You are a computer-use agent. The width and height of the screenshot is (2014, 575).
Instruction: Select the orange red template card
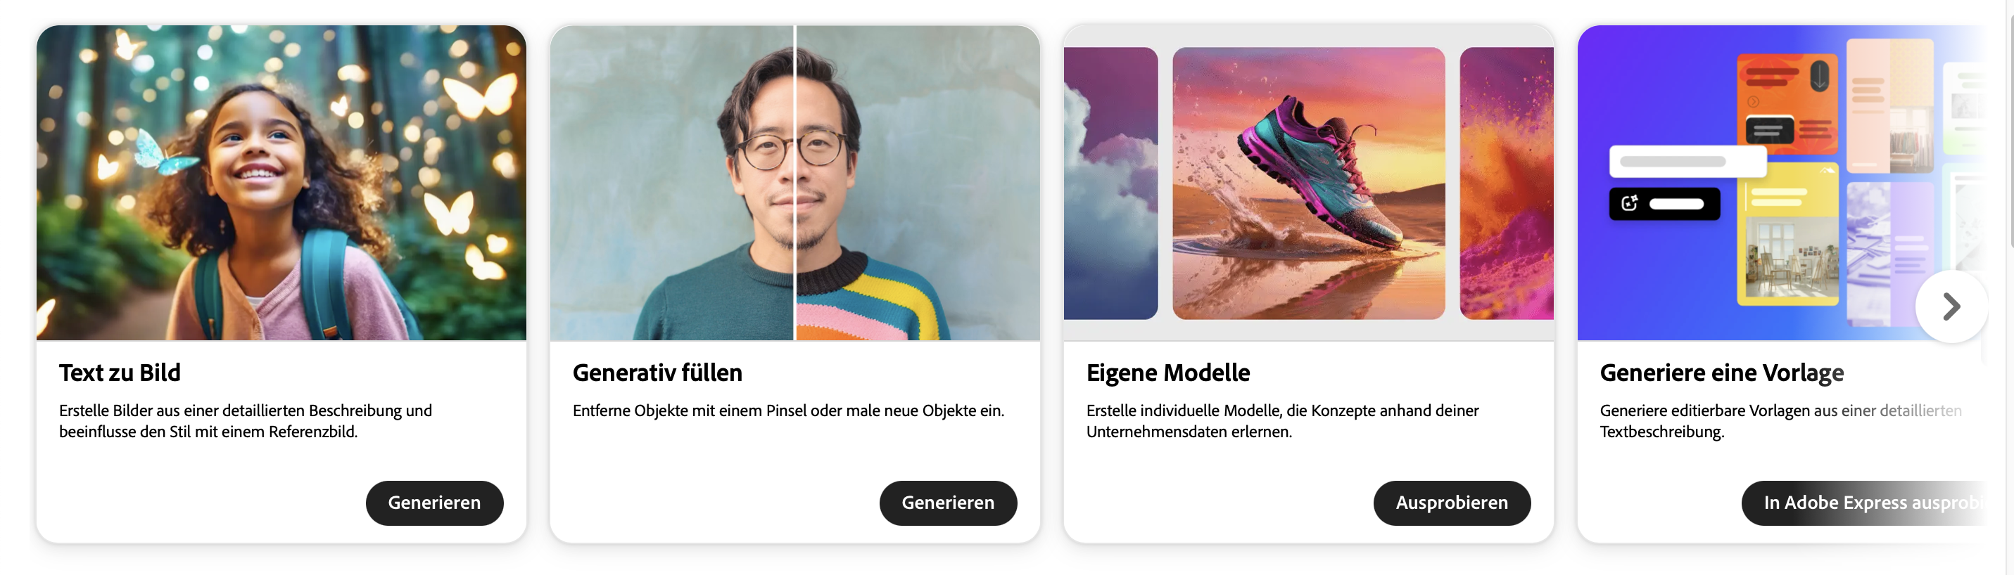pyautogui.click(x=1787, y=99)
